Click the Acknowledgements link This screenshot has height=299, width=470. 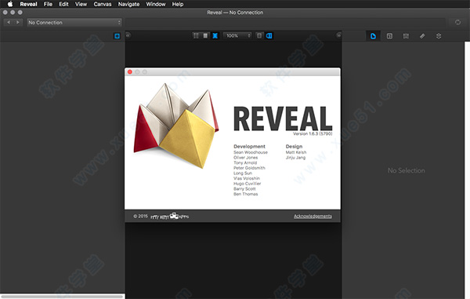click(313, 216)
